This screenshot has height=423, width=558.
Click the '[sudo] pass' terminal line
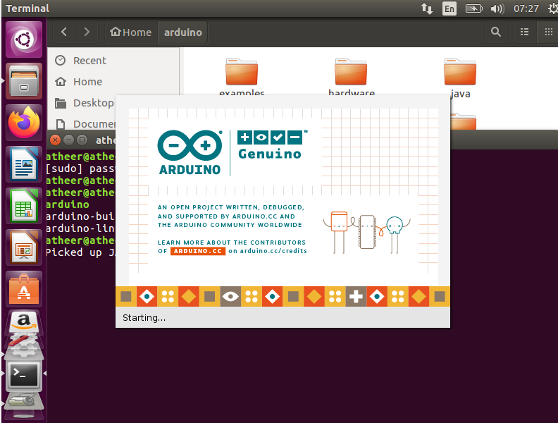[80, 168]
